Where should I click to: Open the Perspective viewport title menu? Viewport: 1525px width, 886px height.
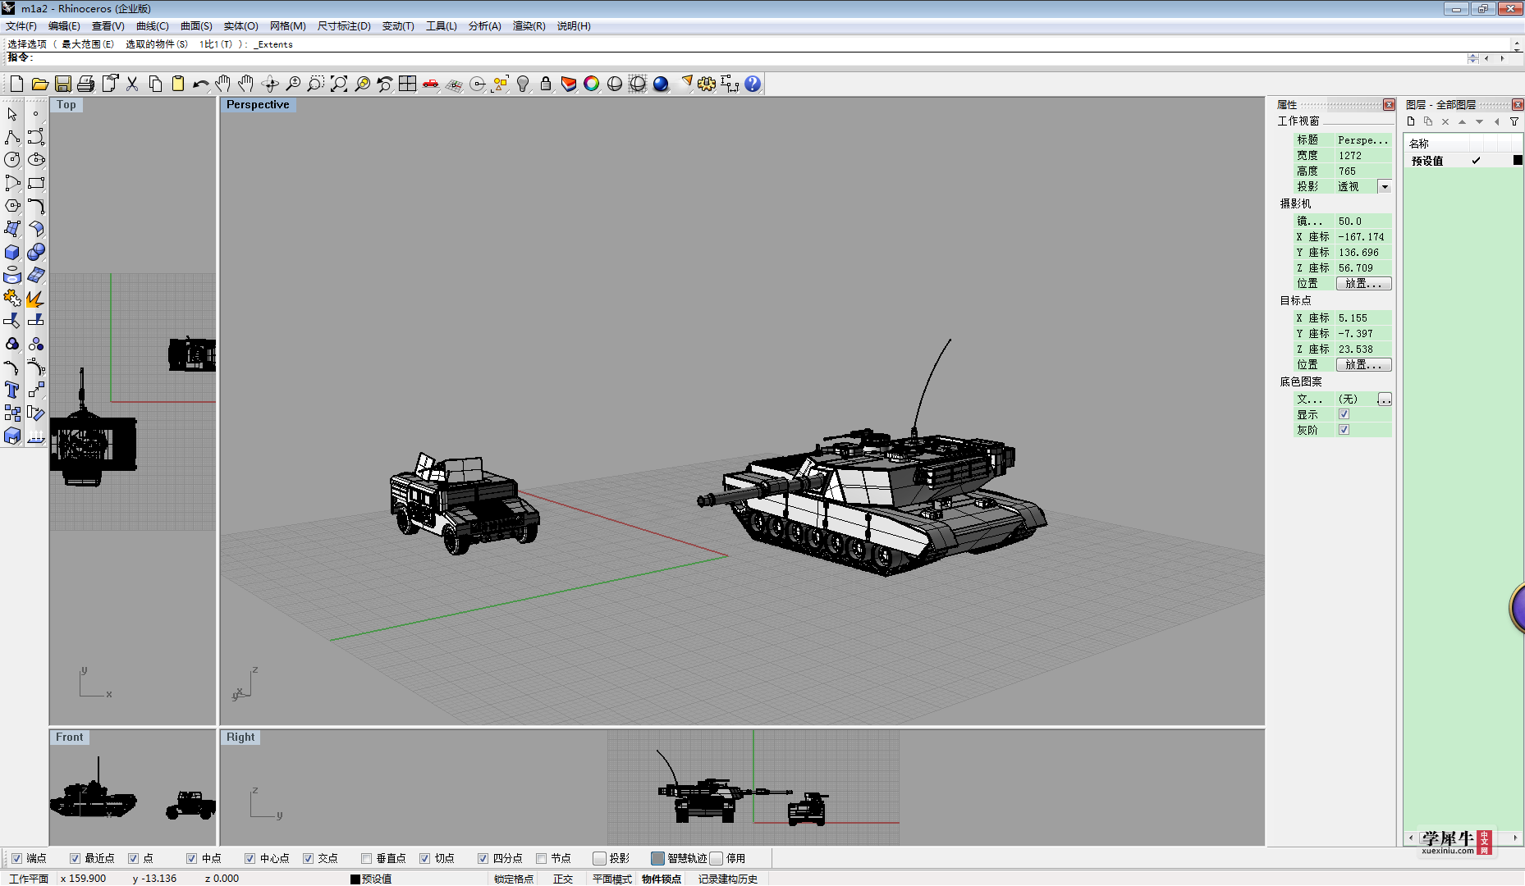point(258,104)
